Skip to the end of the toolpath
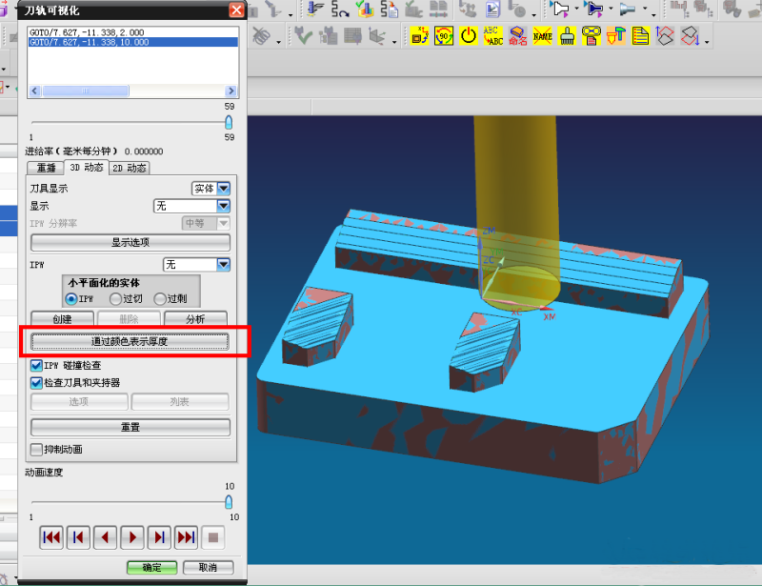762x586 pixels. pyautogui.click(x=187, y=537)
